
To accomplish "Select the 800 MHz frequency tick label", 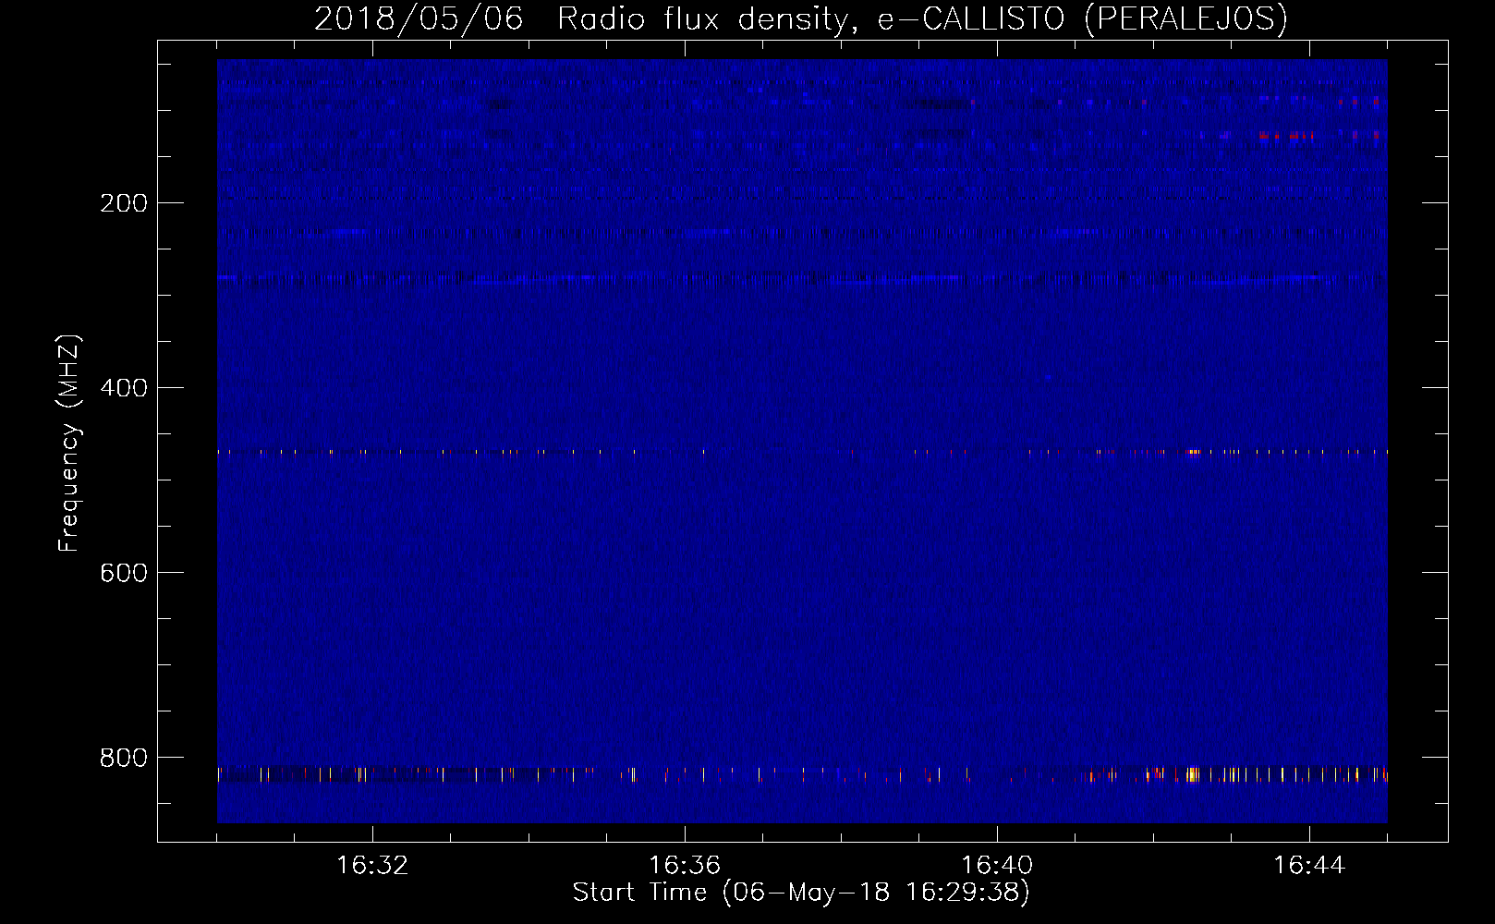I will click(x=124, y=758).
